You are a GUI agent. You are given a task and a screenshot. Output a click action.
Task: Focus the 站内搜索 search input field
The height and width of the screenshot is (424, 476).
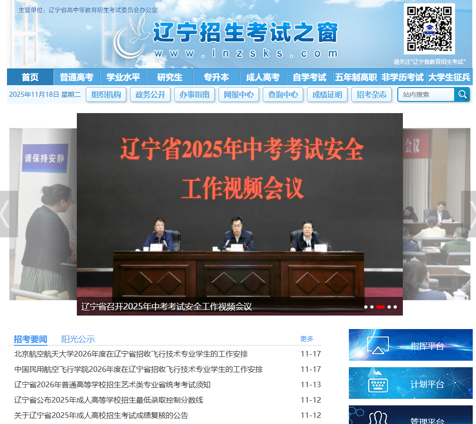(426, 94)
